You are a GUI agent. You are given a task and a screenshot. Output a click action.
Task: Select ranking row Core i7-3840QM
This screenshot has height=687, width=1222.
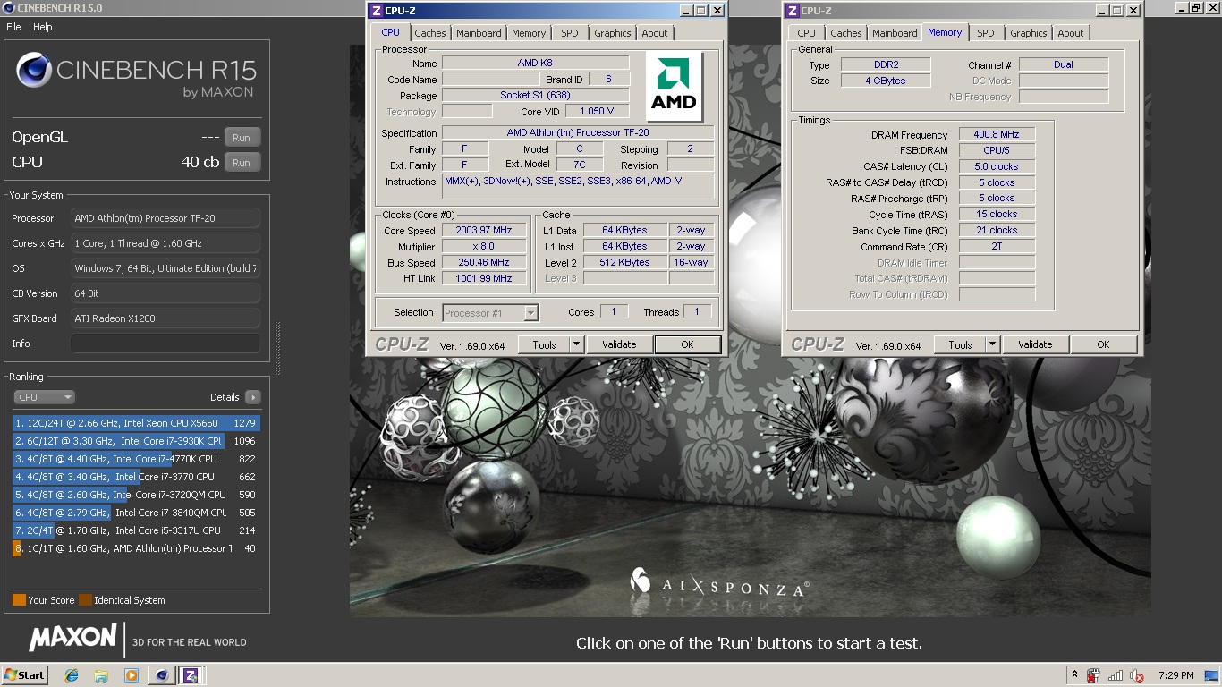point(136,513)
